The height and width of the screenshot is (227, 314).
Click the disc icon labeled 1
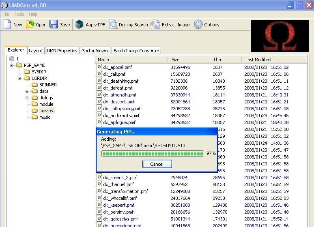(x=12, y=59)
